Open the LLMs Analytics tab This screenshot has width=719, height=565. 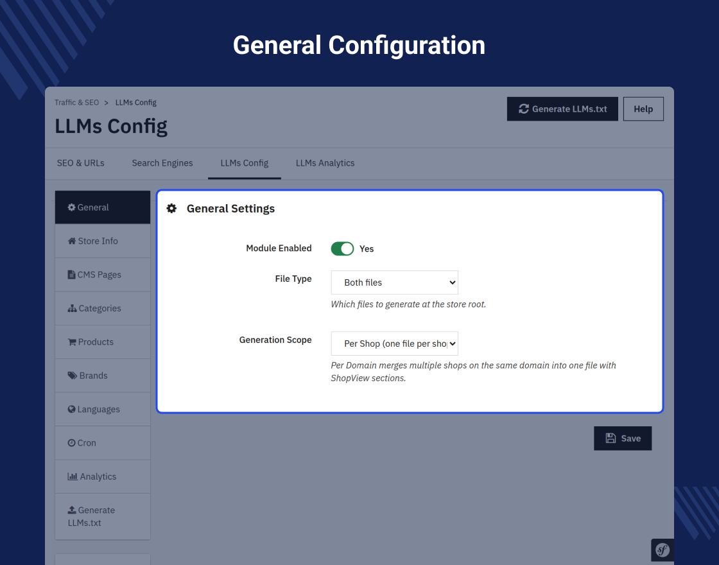pos(325,163)
